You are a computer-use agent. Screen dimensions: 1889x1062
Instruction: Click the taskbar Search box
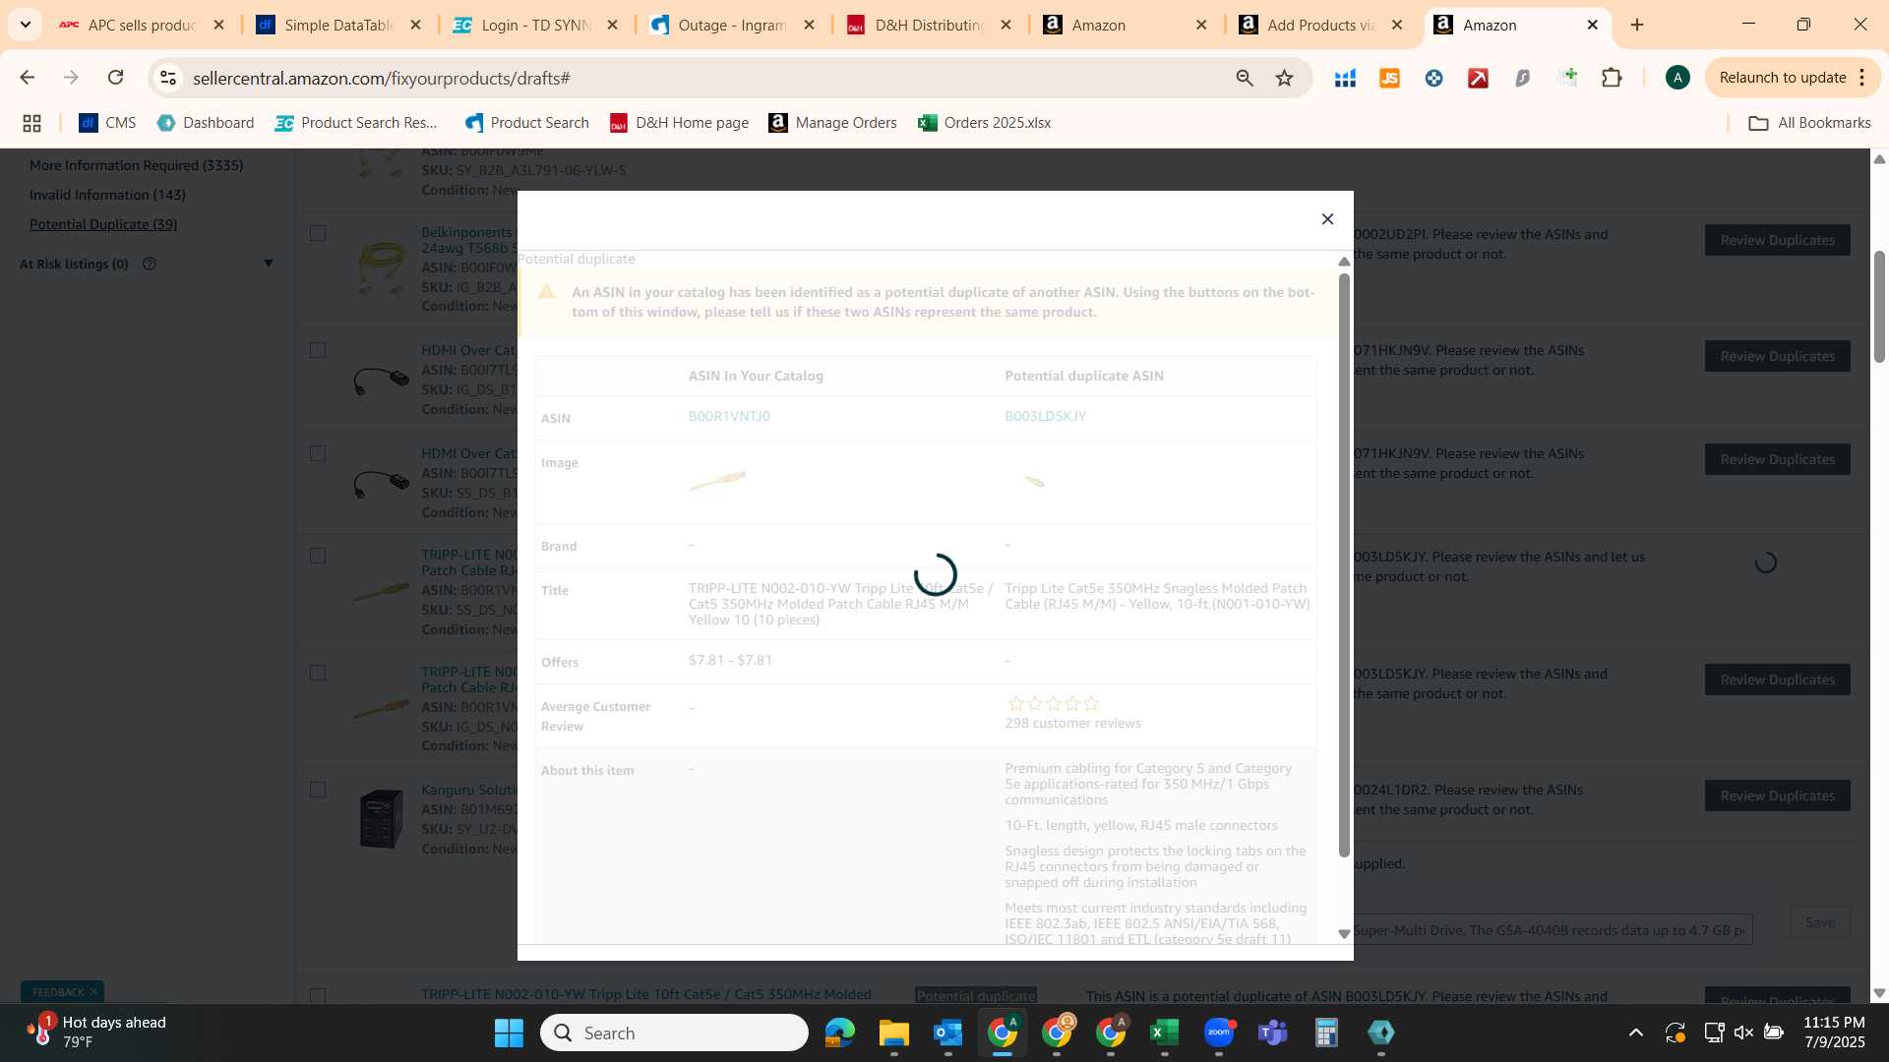tap(675, 1033)
